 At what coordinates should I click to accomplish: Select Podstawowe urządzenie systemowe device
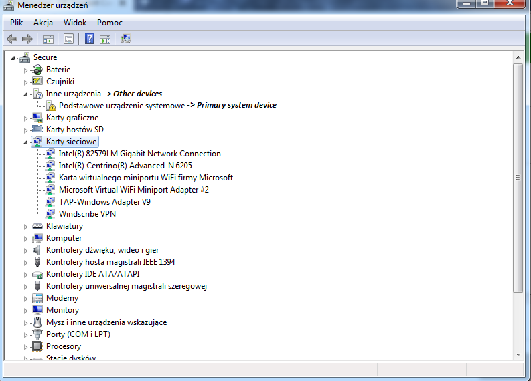[x=122, y=106]
